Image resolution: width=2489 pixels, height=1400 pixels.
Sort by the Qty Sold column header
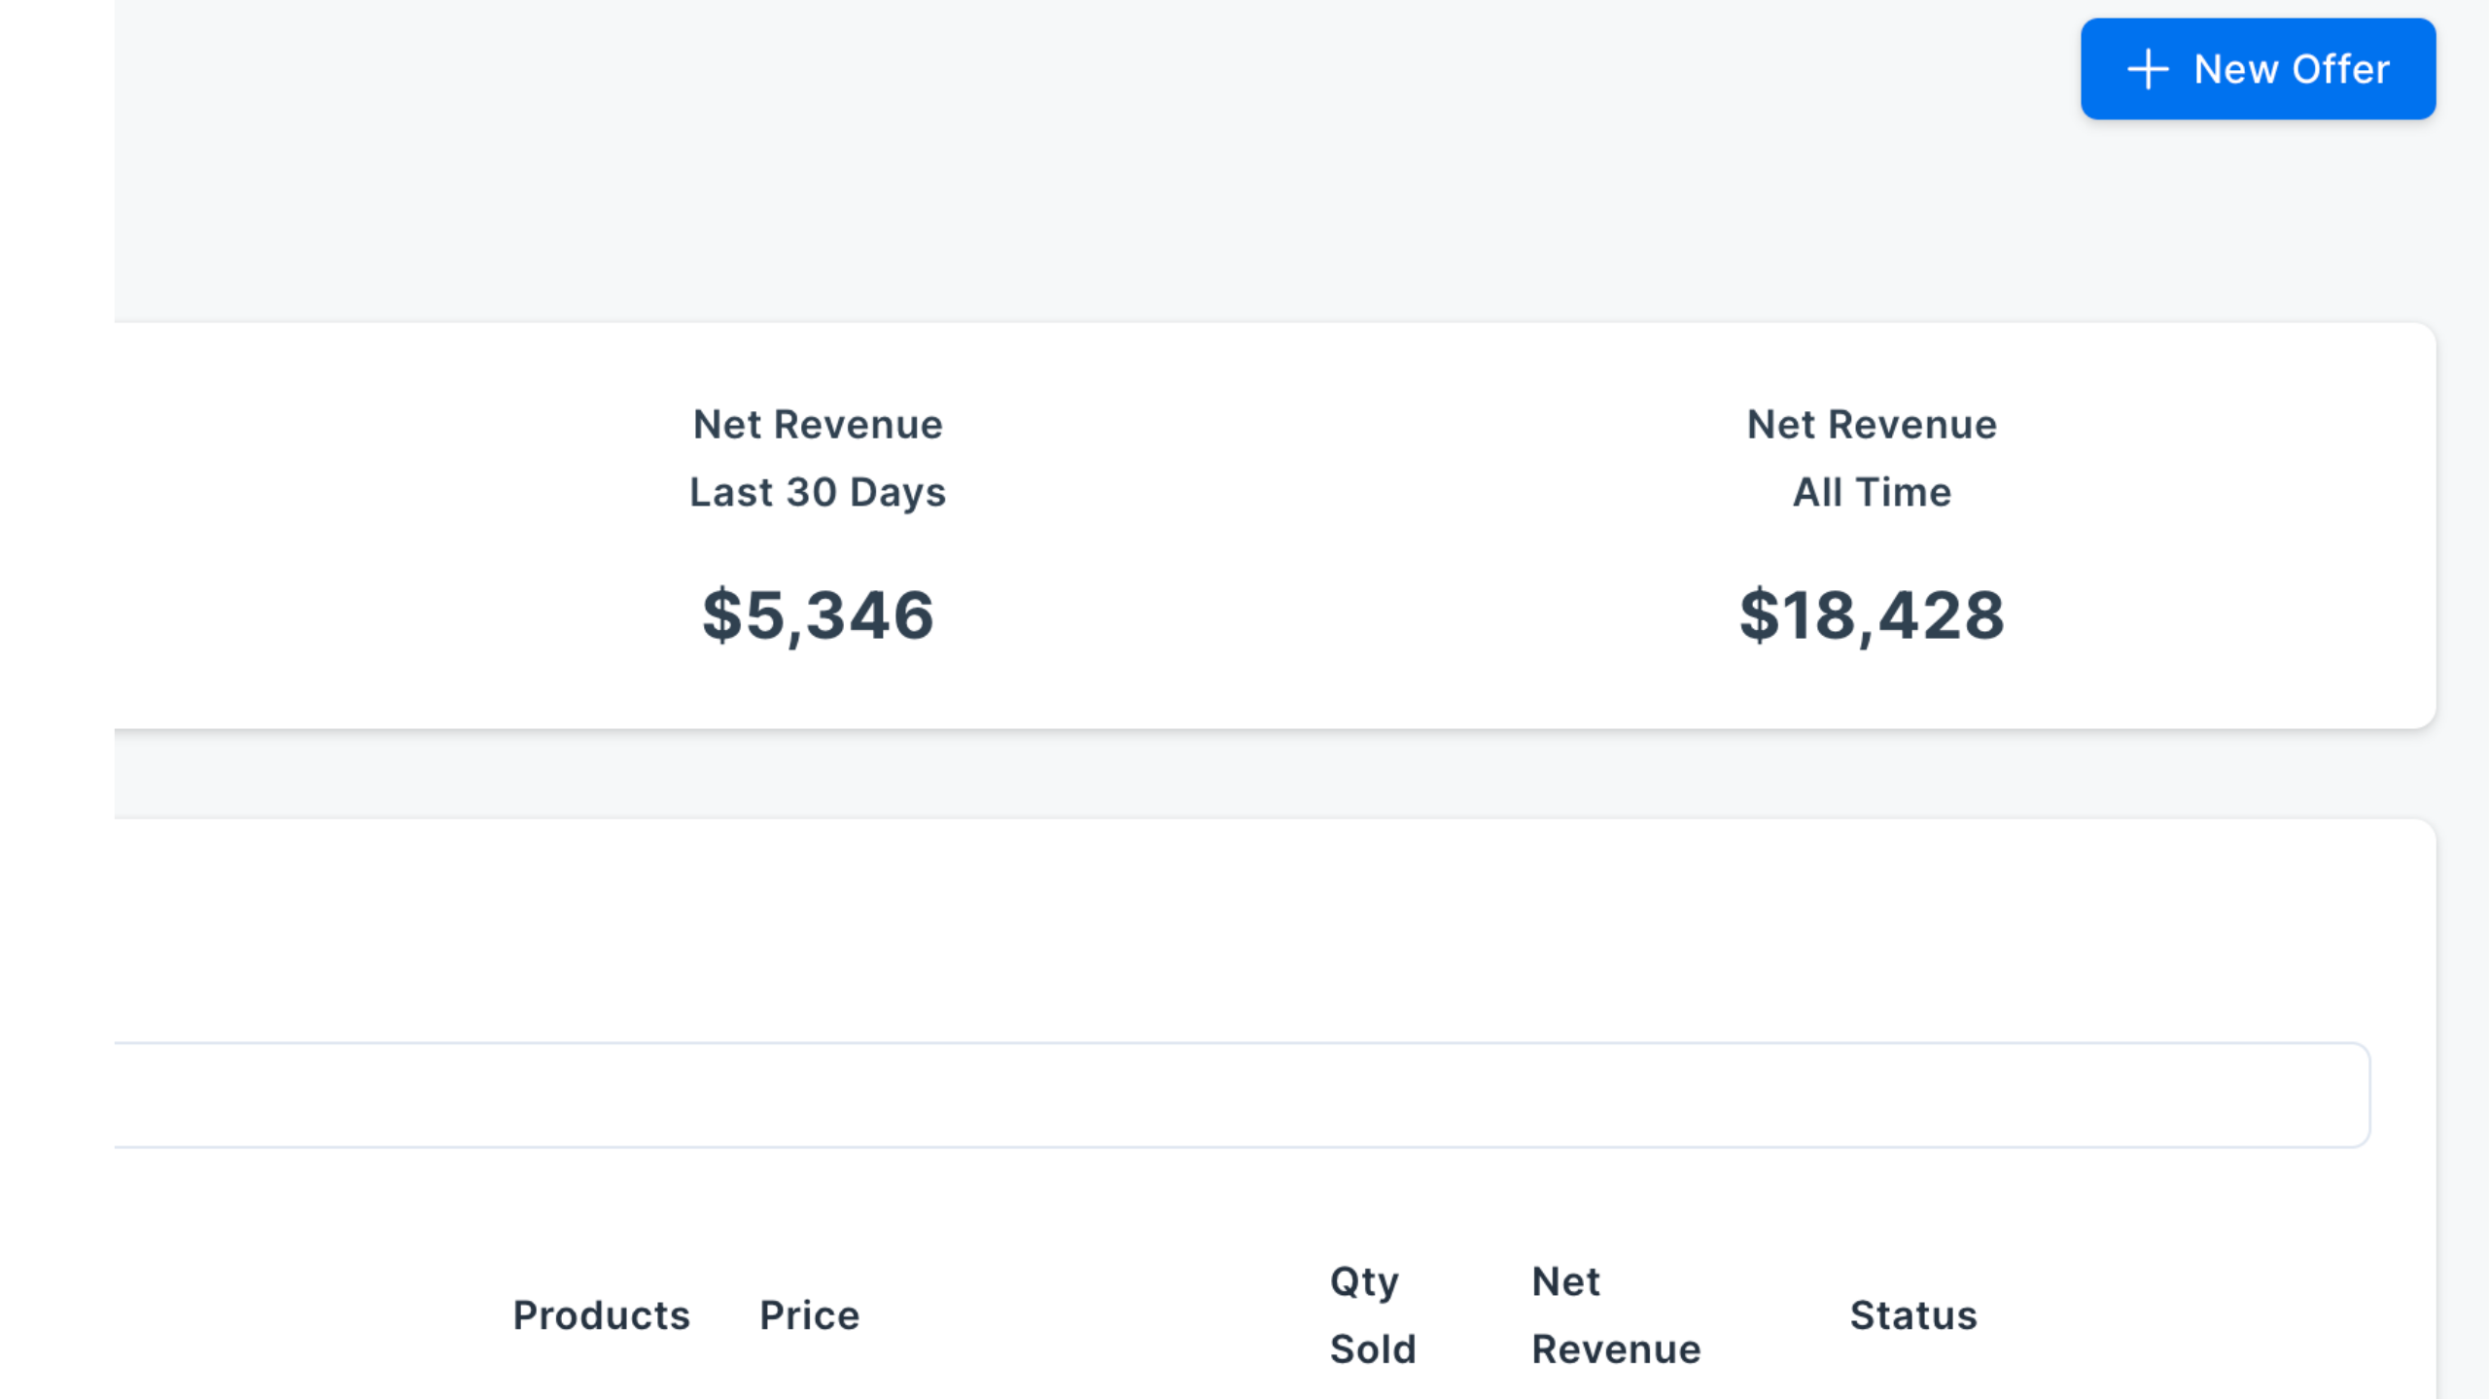pos(1372,1314)
